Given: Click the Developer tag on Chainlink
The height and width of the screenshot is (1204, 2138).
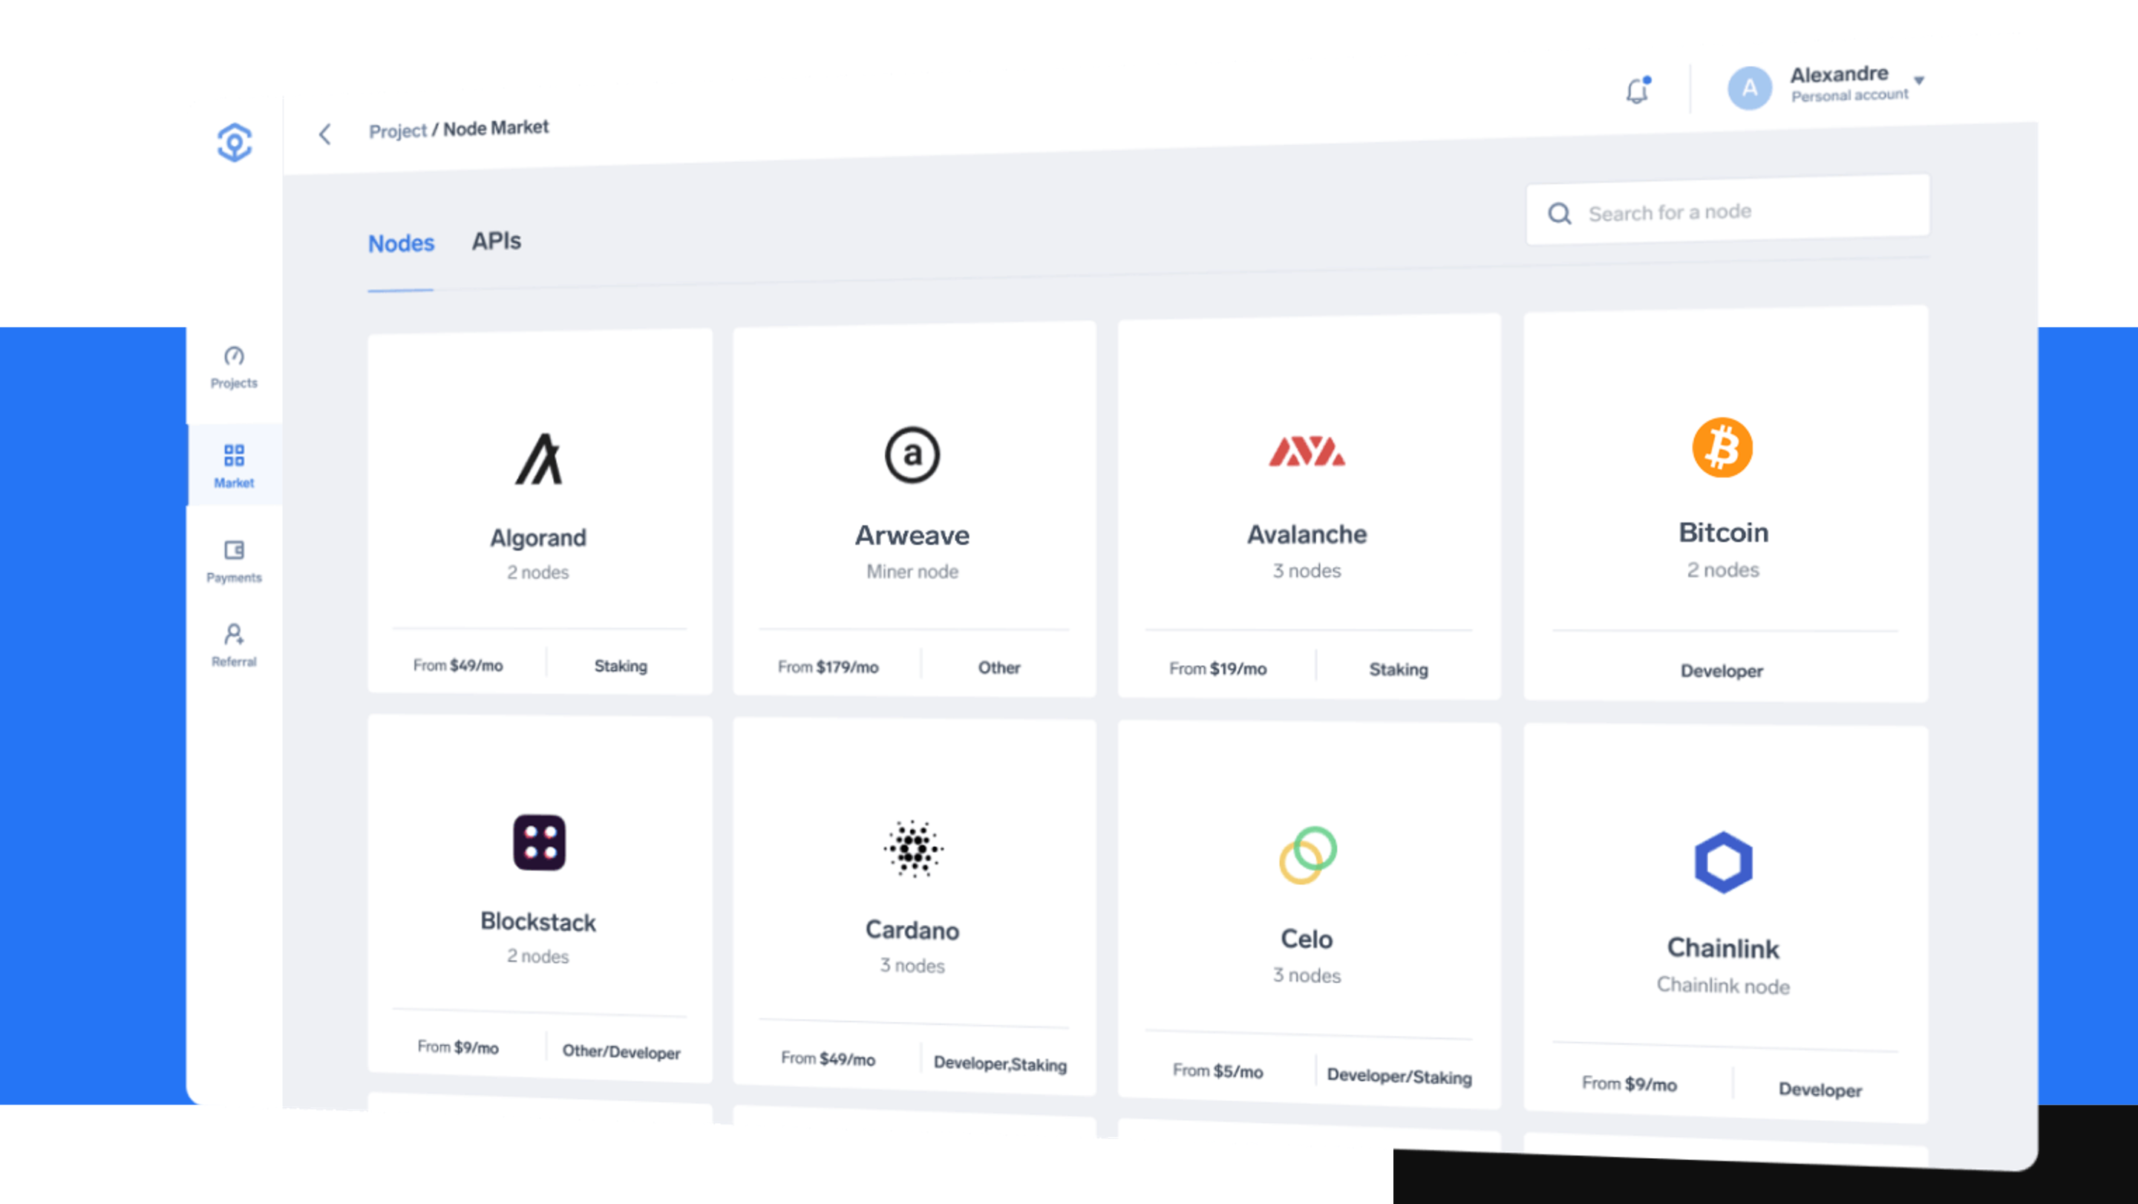Looking at the screenshot, I should pyautogui.click(x=1820, y=1090).
